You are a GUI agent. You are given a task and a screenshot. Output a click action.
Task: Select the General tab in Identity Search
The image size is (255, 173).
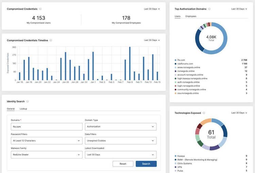[x=11, y=109]
